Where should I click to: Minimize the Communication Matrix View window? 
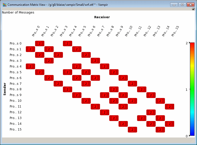[174, 5]
